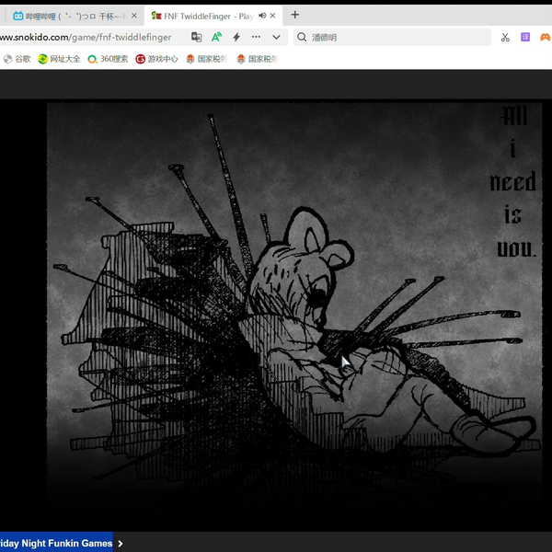This screenshot has width=552, height=552.
Task: Open the page translate icon
Action: [x=197, y=37]
